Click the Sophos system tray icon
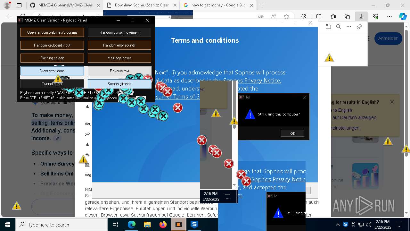The width and height of the screenshot is (410, 231). [x=346, y=225]
